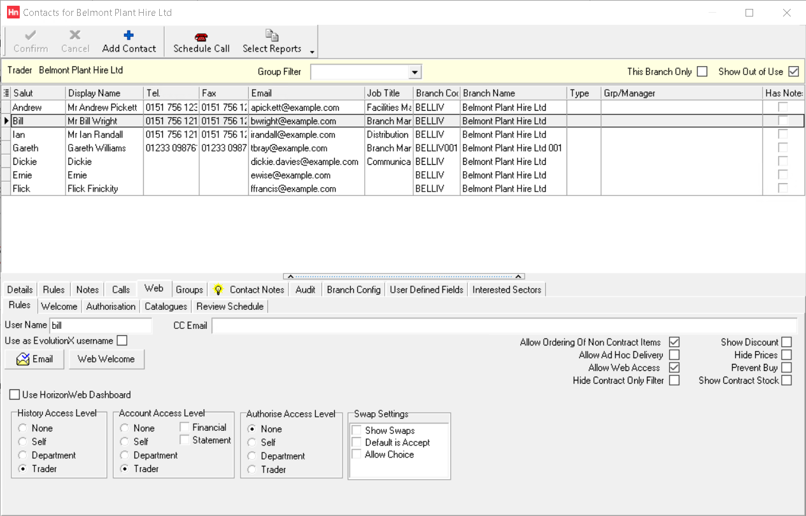This screenshot has height=516, width=806.
Task: Sort by the Display Name column header
Action: 104,93
